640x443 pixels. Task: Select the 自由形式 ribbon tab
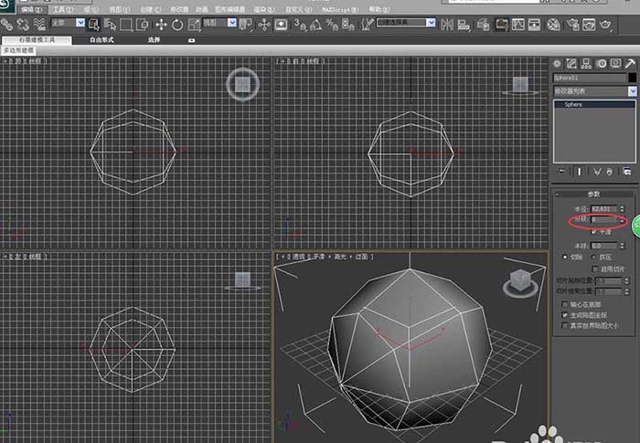click(102, 40)
